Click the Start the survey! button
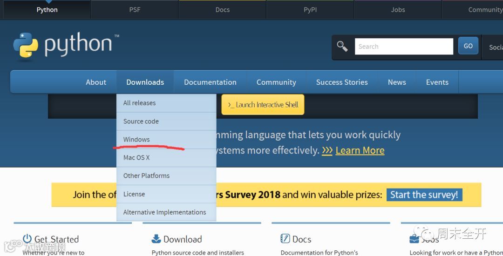The image size is (503, 256). coord(424,195)
